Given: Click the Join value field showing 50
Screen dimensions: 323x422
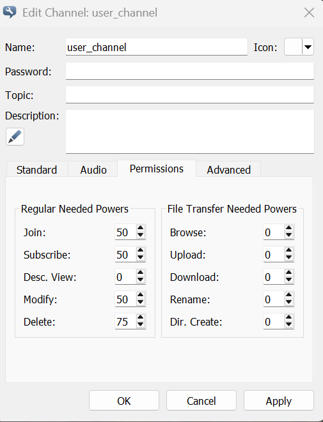Looking at the screenshot, I should (125, 232).
